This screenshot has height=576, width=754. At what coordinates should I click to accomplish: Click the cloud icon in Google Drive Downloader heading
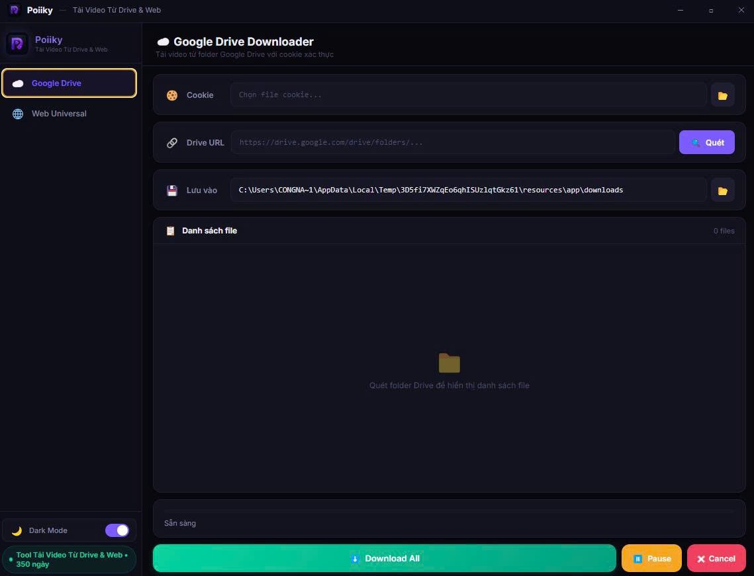(x=163, y=42)
